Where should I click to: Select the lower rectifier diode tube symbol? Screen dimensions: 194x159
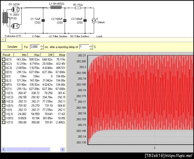16,26
